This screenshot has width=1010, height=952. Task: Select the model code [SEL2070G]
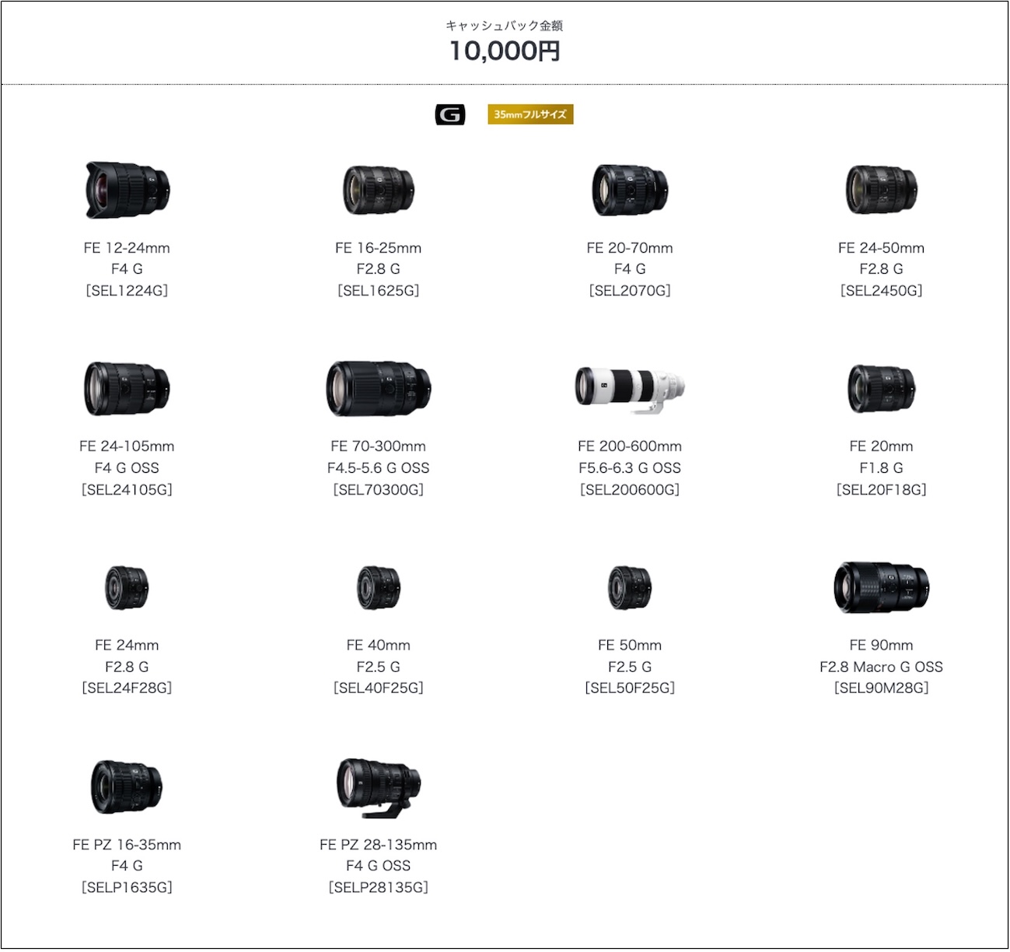click(x=630, y=291)
